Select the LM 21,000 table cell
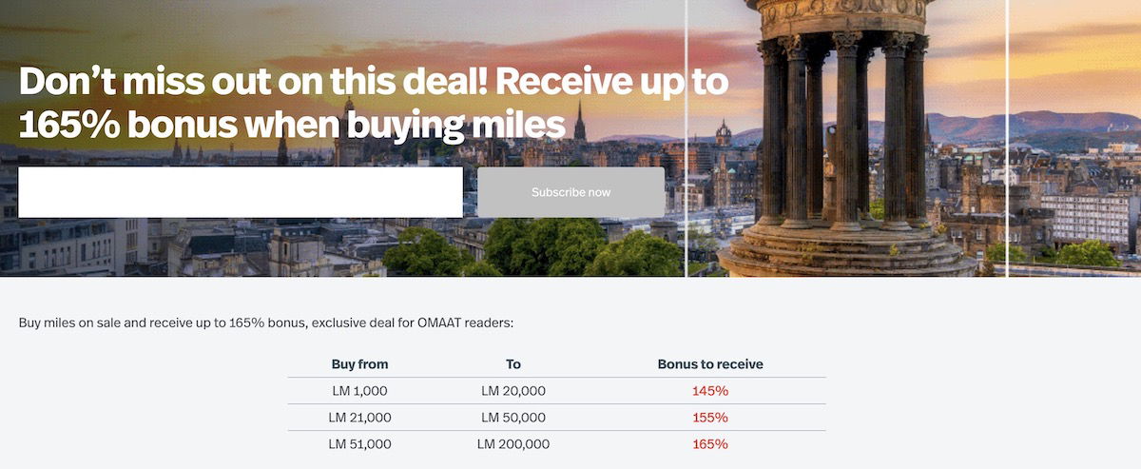 (x=359, y=418)
